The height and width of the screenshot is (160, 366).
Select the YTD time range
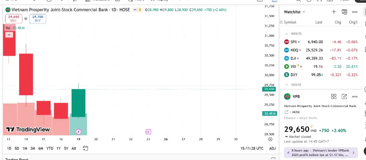pyautogui.click(x=50, y=148)
